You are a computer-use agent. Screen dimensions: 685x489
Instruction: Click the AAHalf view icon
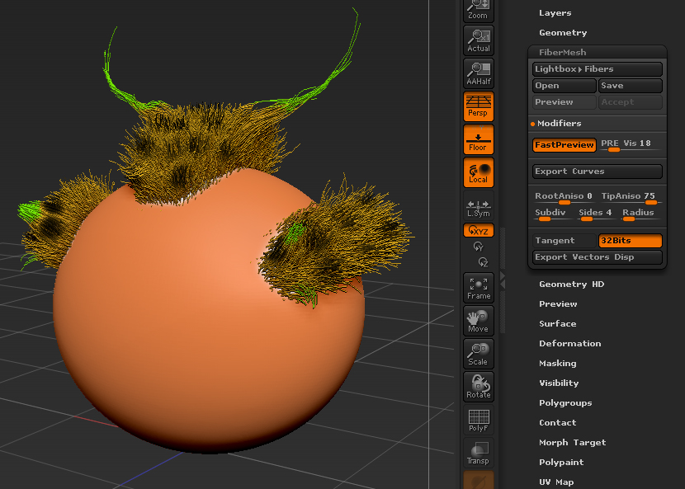(x=478, y=73)
